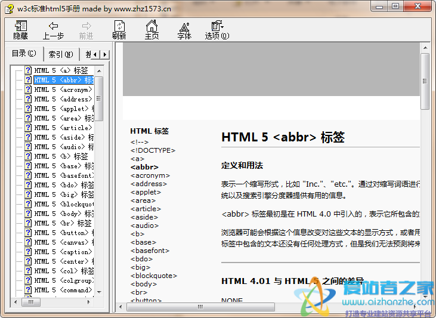Click the help page icon beside HTML 5 <aside>

[x=28, y=137]
